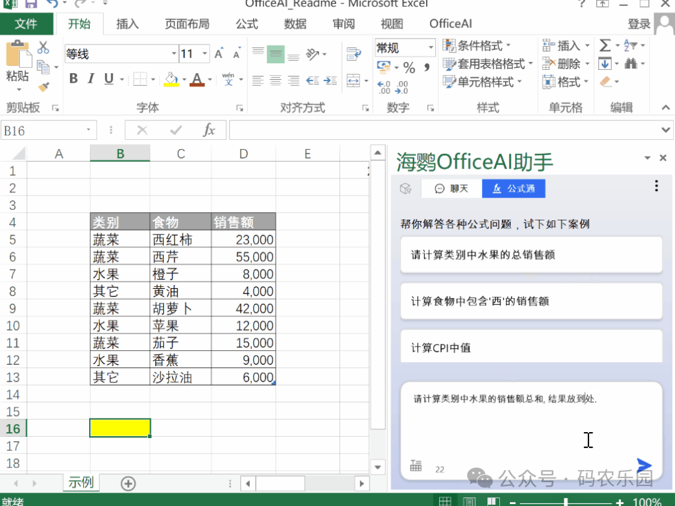Screen dimensions: 675x506
Task: Click suggestion 计算食物中包含'西'的销售额
Action: click(x=531, y=302)
